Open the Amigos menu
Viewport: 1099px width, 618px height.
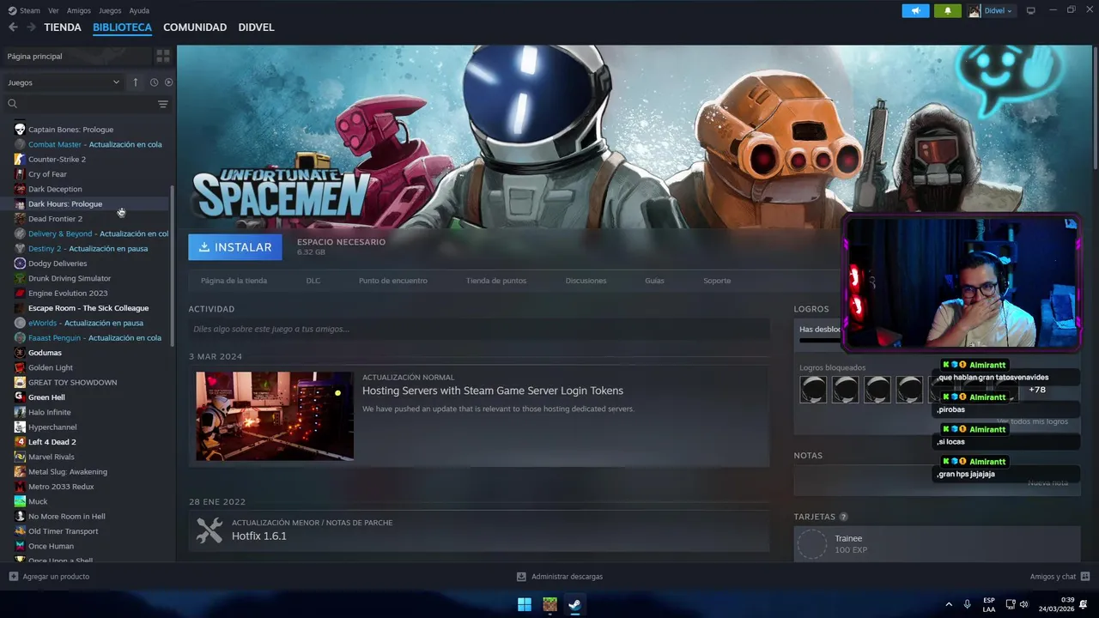pos(79,11)
